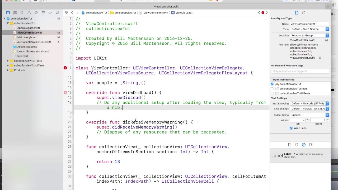Jump to previous issue arrow
Screen dimensions: 338x190
(259, 13)
